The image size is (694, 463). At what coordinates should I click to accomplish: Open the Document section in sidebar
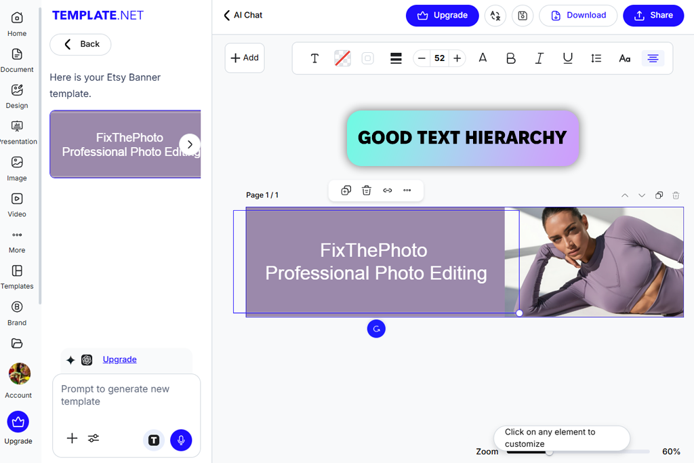[x=17, y=60]
